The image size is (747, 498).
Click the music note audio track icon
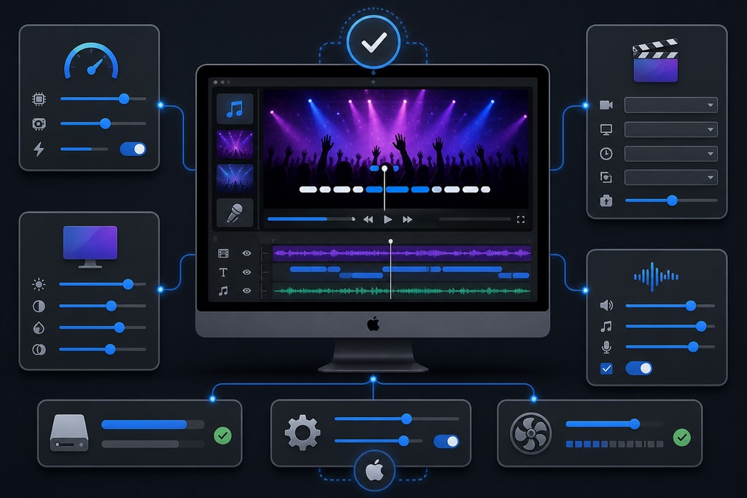223,291
